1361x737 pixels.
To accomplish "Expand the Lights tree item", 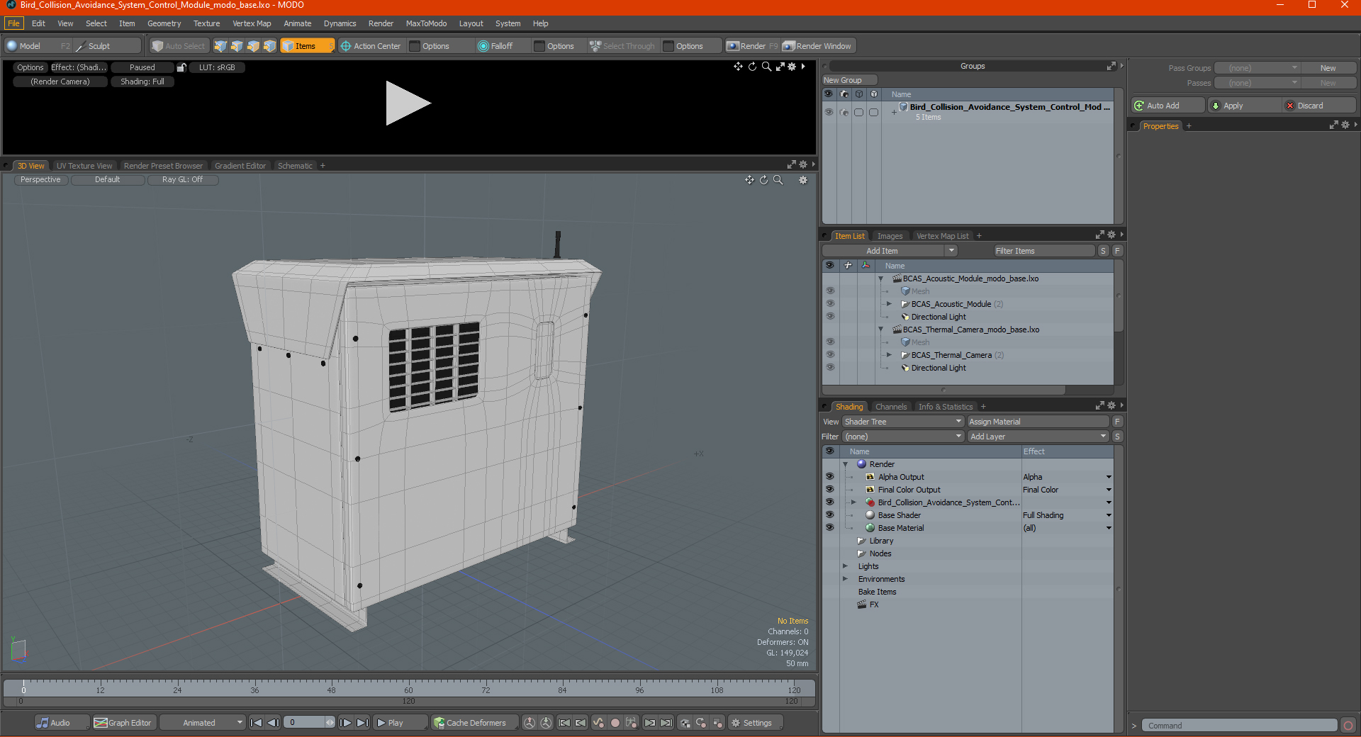I will point(845,566).
